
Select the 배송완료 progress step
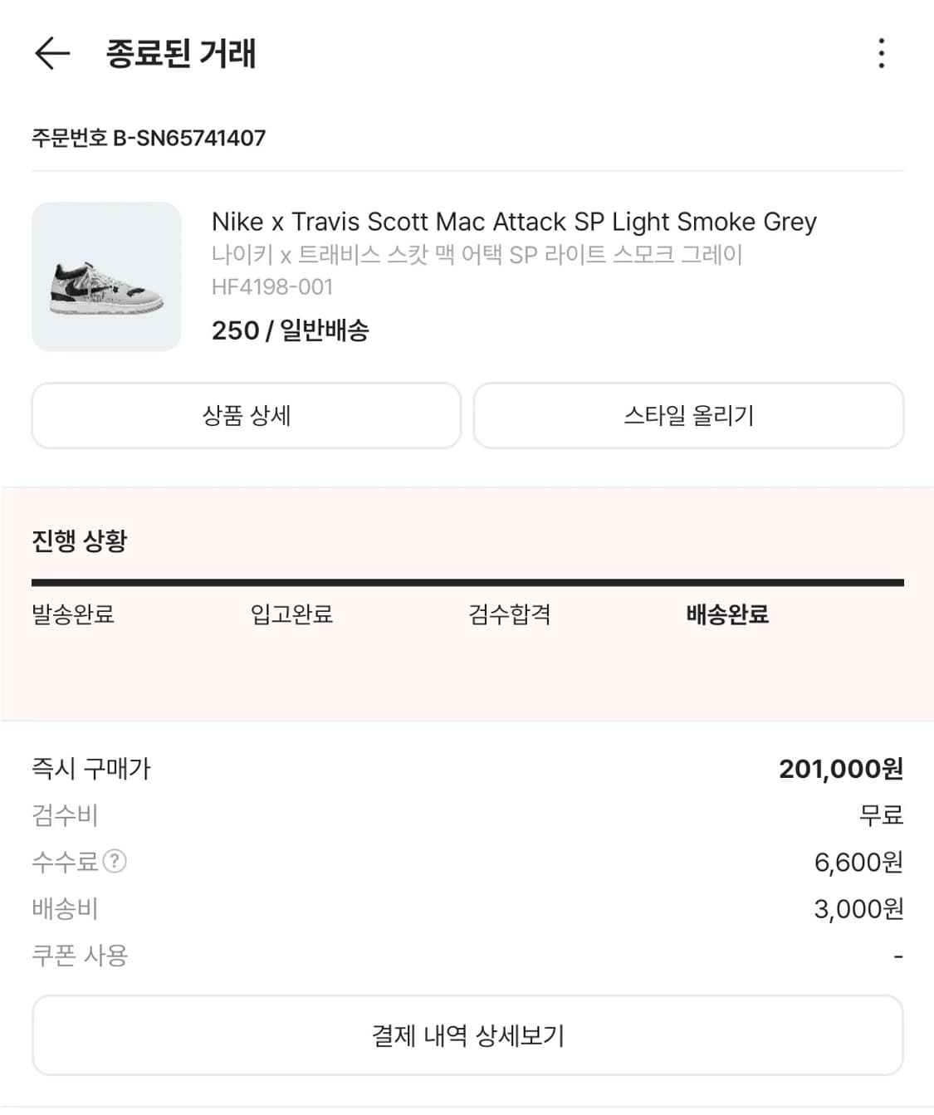[x=727, y=614]
